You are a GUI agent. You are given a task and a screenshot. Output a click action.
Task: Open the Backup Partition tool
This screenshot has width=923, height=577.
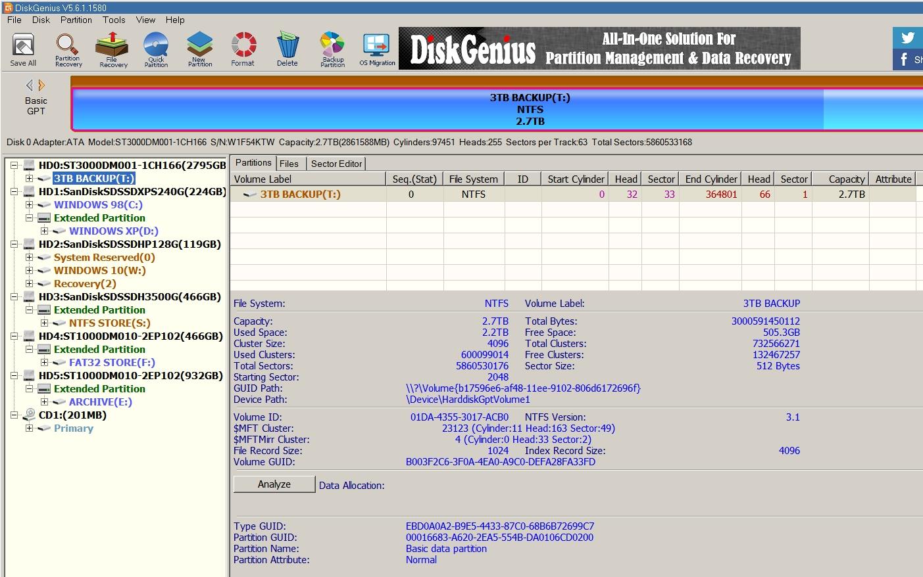coord(332,49)
